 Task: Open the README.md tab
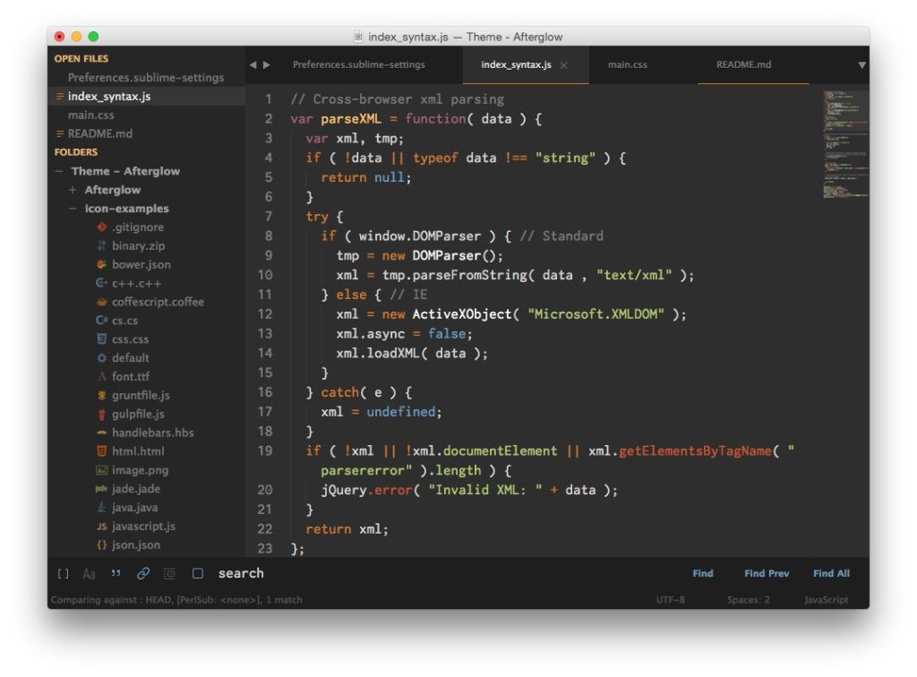(x=743, y=64)
